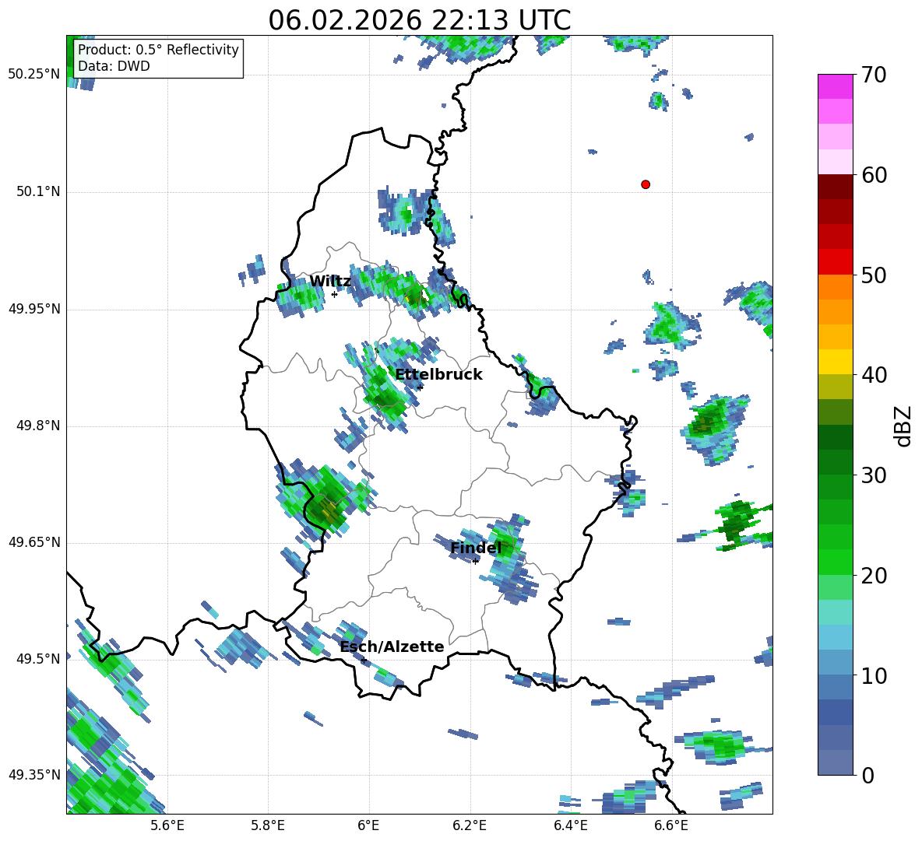Image resolution: width=922 pixels, height=841 pixels.
Task: Click the bright red colorbar segment above 50
Action: [x=835, y=262]
